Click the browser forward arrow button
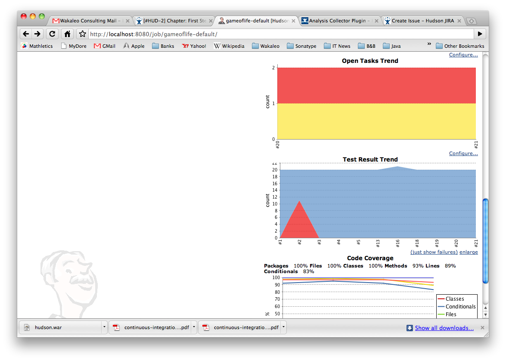This screenshot has height=361, width=506. pyautogui.click(x=37, y=34)
